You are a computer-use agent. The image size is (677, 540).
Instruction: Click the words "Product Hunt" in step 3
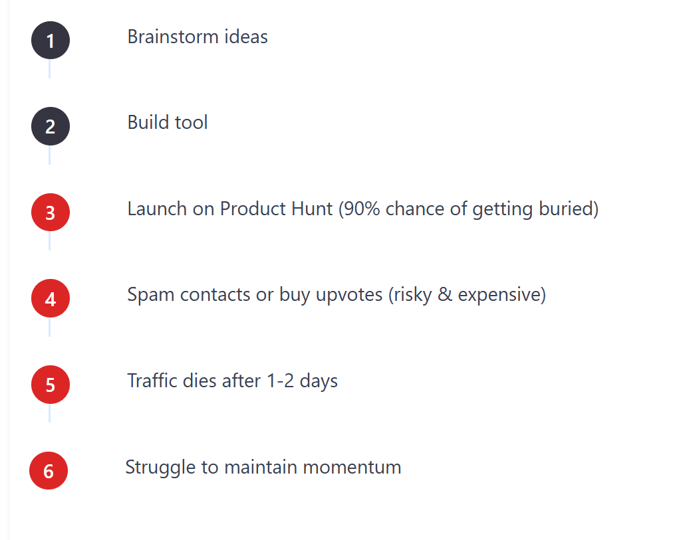(x=276, y=209)
